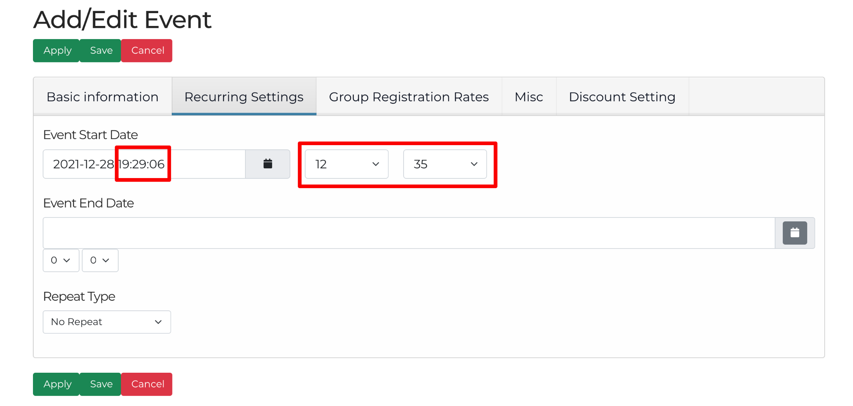
Task: Open the end date hour dropdown
Action: [x=61, y=260]
